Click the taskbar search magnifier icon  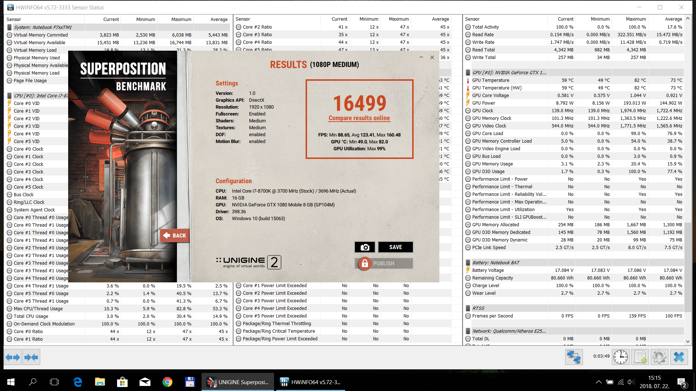[33, 382]
